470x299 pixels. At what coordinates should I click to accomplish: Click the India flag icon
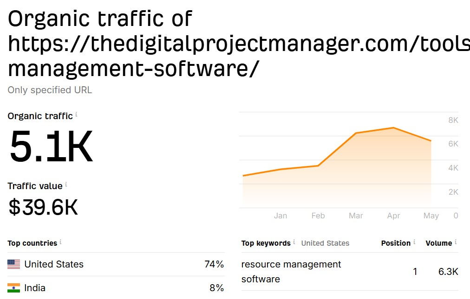(x=14, y=288)
